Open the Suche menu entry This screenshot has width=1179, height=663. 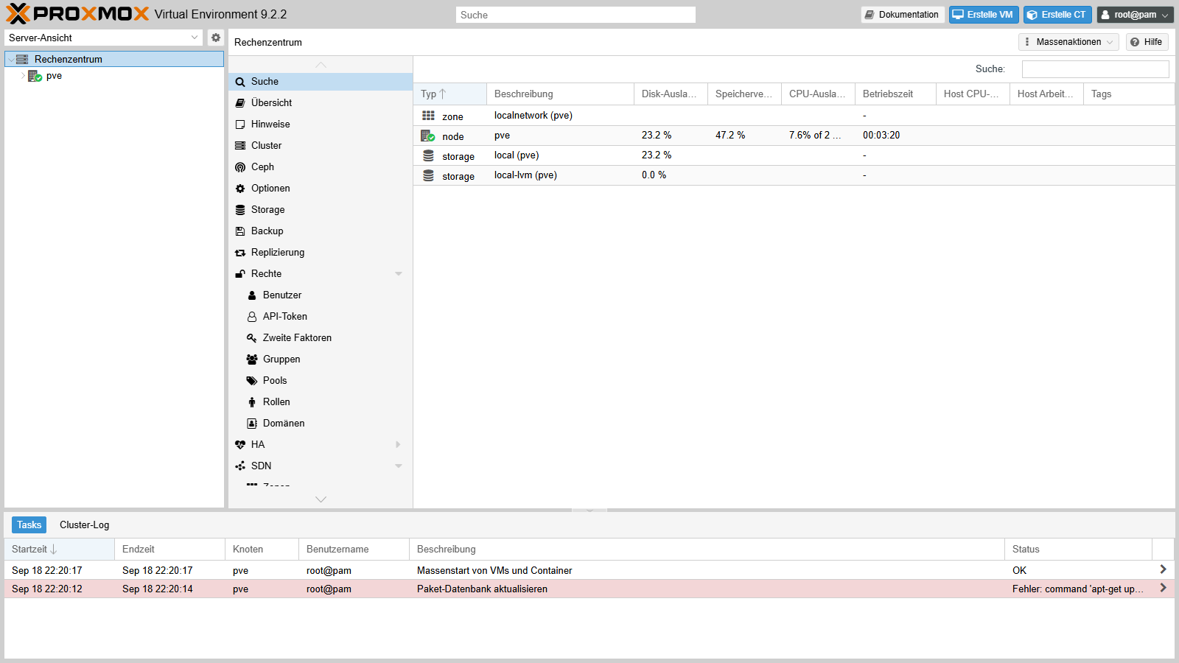click(321, 82)
